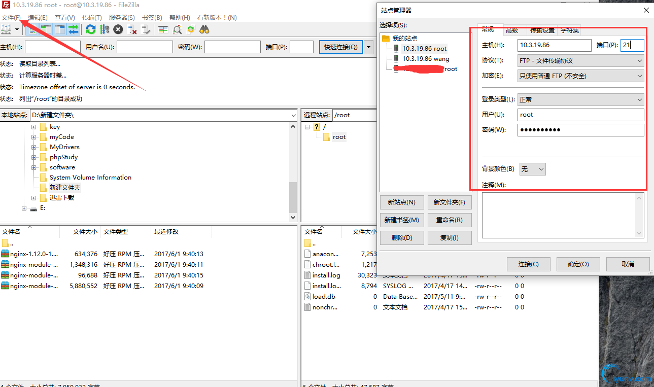The height and width of the screenshot is (387, 654).
Task: Click the quick connect 主机(H) field
Action: coord(53,47)
